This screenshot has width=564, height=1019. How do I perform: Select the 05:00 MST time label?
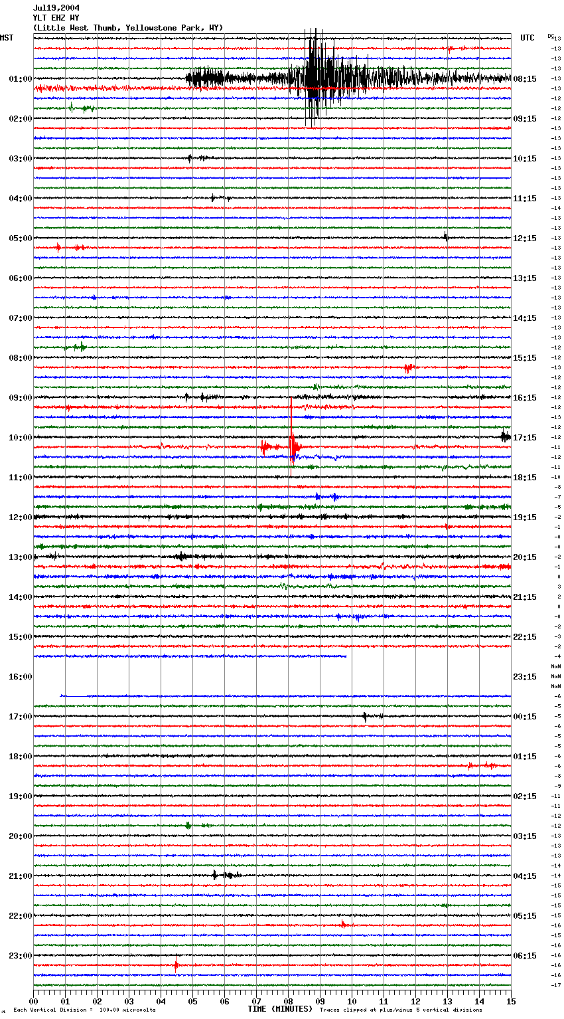(x=21, y=238)
